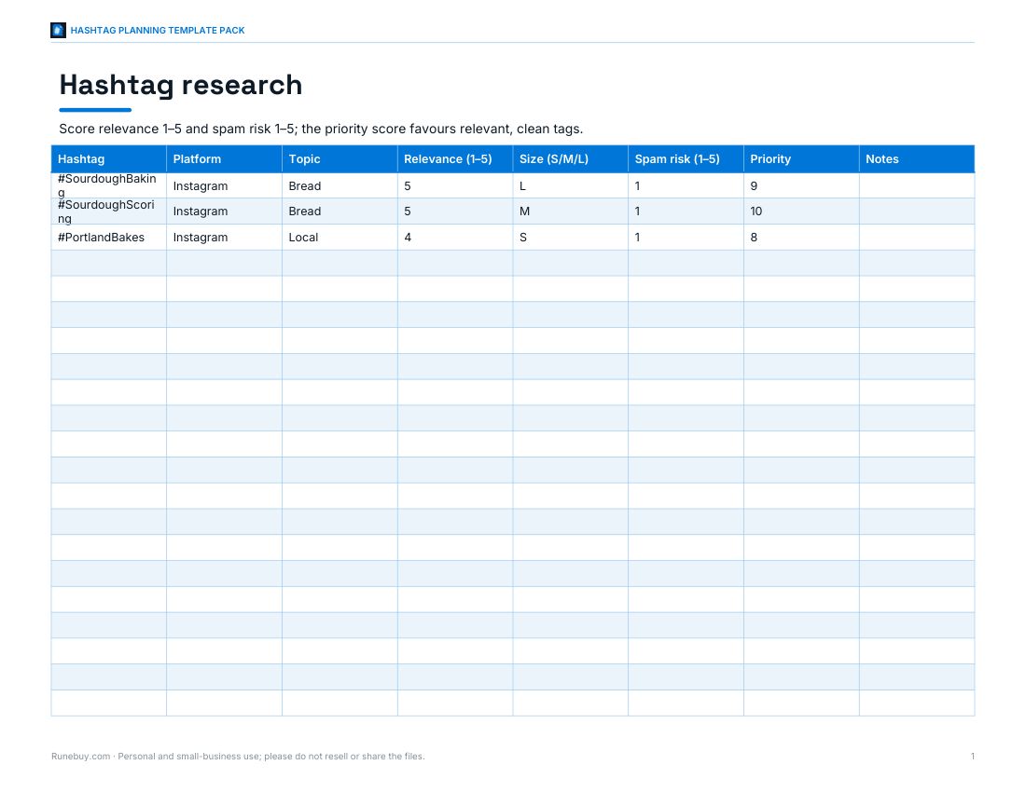
Task: Click Instagram in the #SourdoughScoring row
Action: [225, 212]
